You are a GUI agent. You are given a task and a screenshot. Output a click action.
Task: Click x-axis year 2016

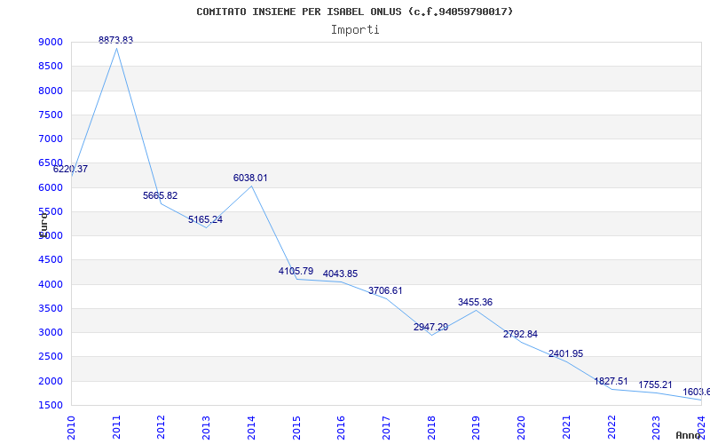(x=341, y=427)
